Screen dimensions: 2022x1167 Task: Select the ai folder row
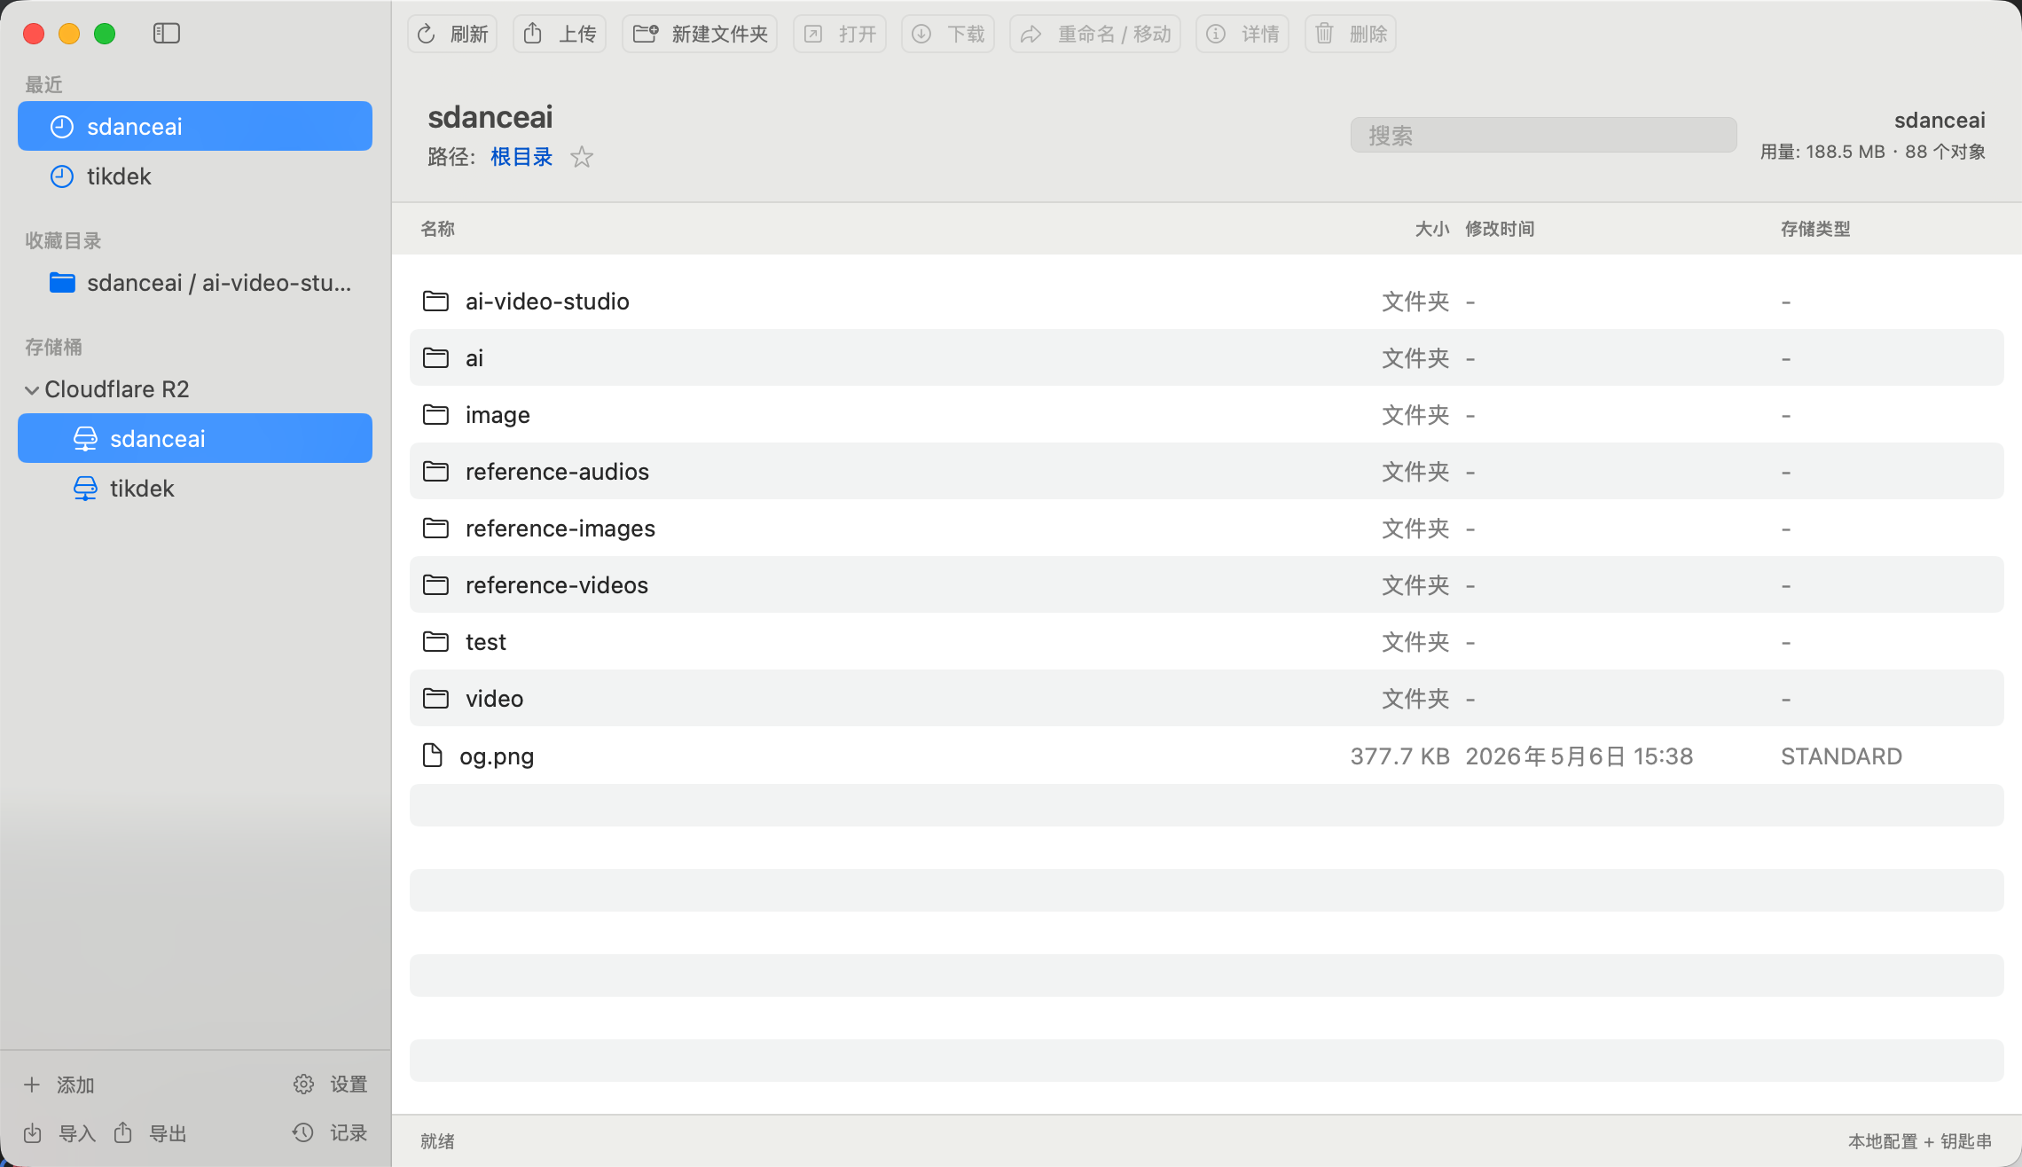[x=1206, y=357]
